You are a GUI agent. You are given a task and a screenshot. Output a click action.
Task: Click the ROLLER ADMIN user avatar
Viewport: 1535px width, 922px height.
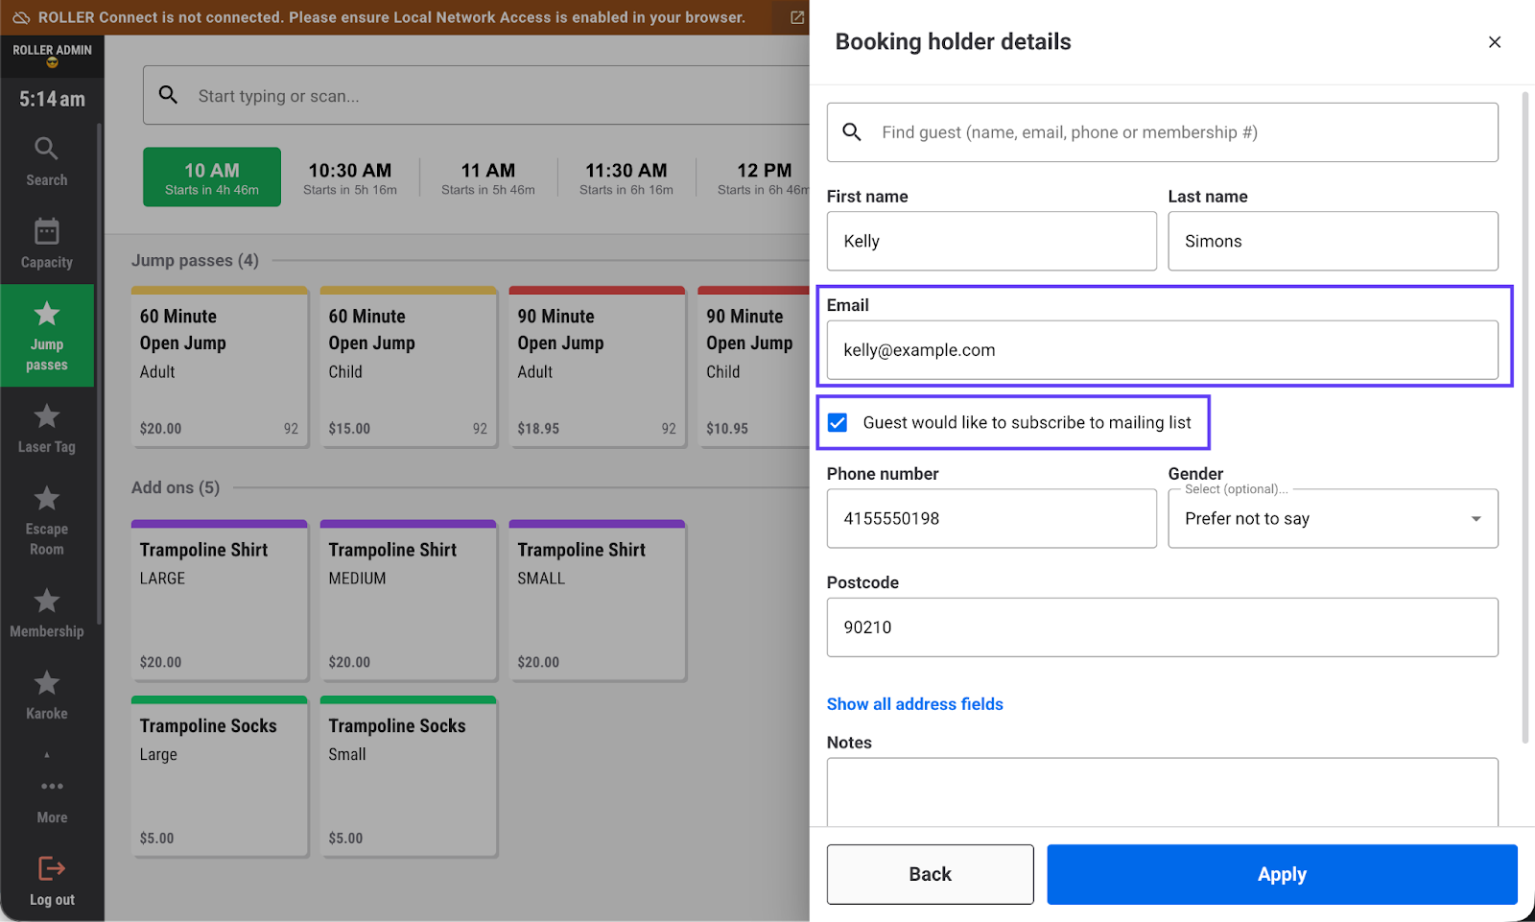point(52,63)
